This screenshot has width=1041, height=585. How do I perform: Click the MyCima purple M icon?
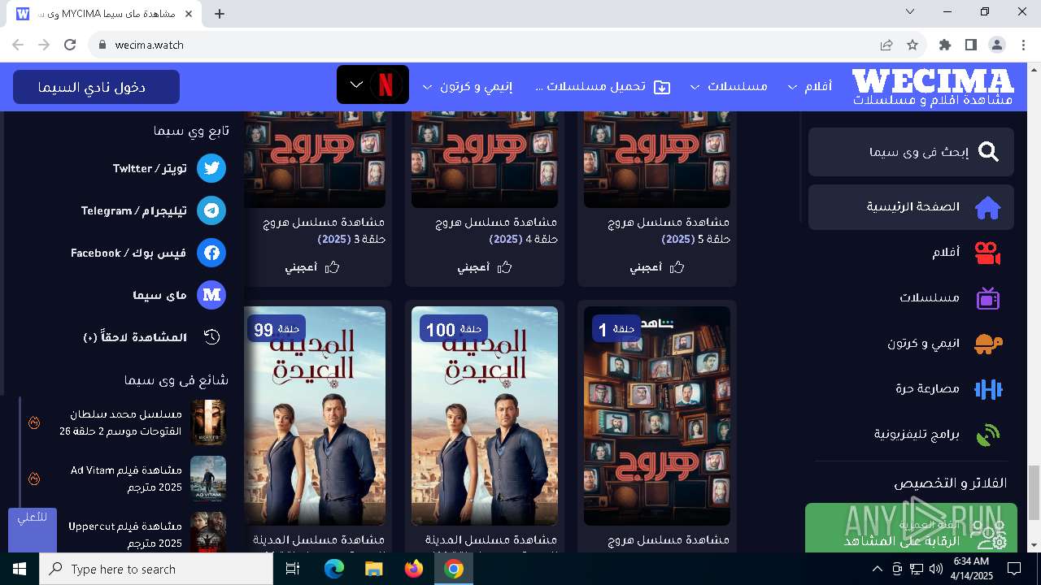pos(212,295)
